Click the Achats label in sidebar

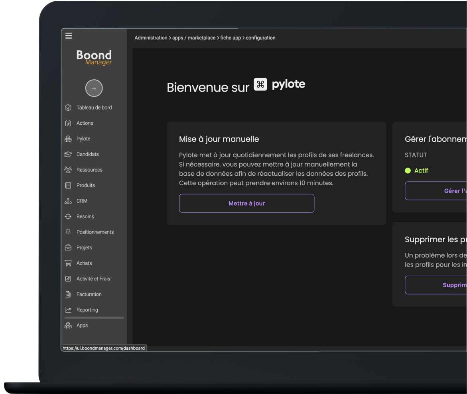84,263
